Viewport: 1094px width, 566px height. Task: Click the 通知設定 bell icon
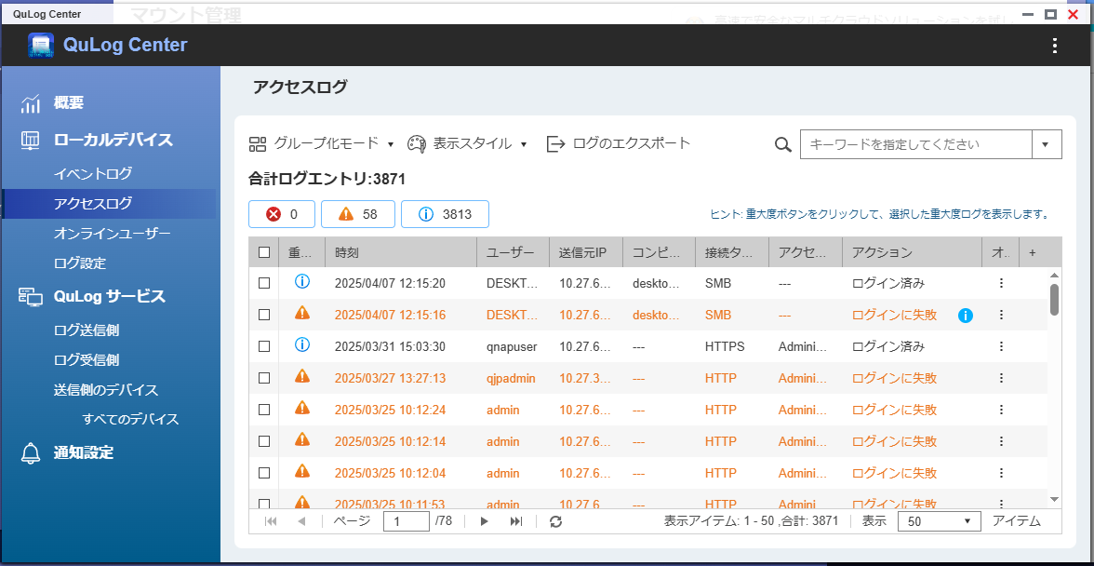31,453
